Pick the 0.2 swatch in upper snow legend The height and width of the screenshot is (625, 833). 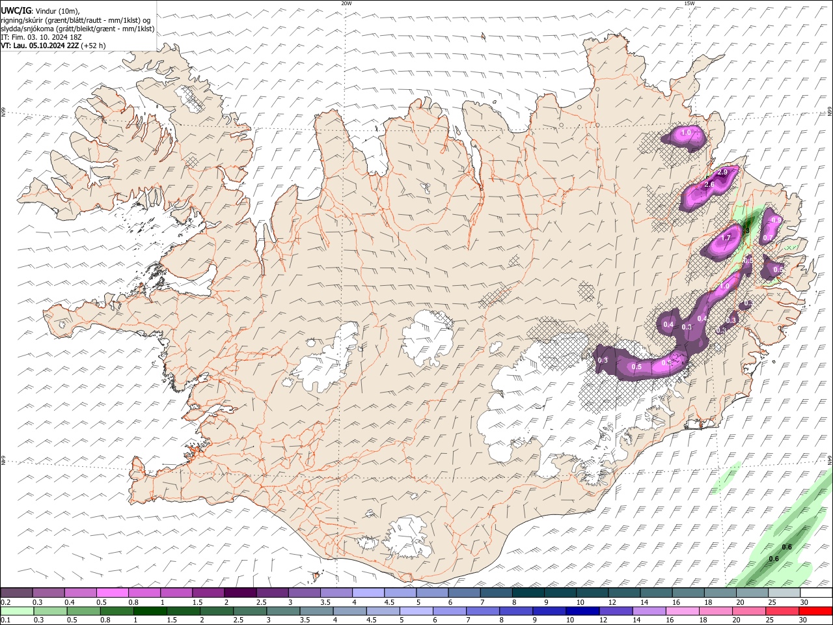click(x=16, y=592)
